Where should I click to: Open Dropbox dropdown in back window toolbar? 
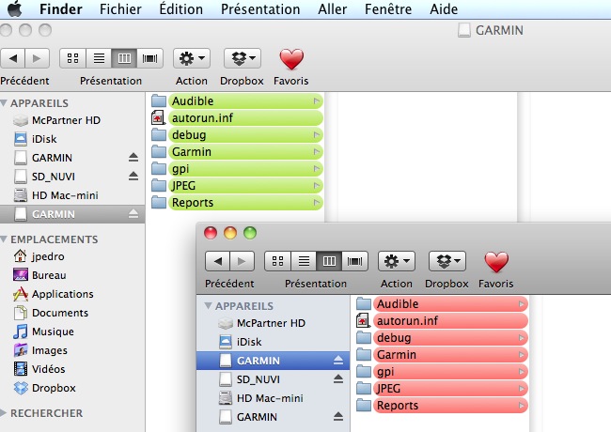point(243,58)
